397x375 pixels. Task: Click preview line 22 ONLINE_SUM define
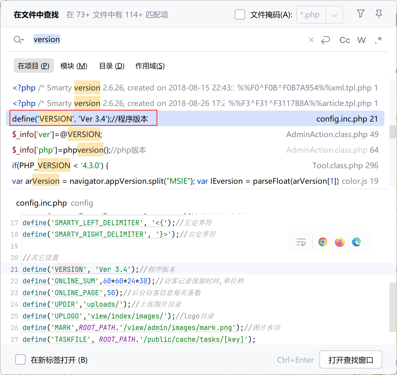(x=133, y=281)
